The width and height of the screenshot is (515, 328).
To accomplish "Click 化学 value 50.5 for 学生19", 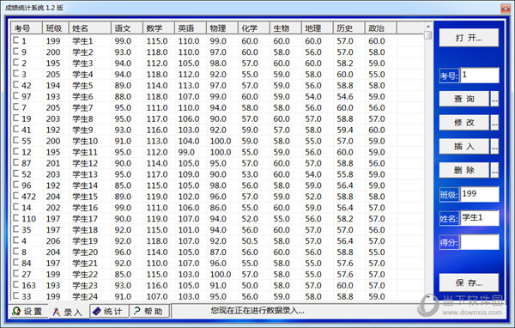I will (250, 241).
